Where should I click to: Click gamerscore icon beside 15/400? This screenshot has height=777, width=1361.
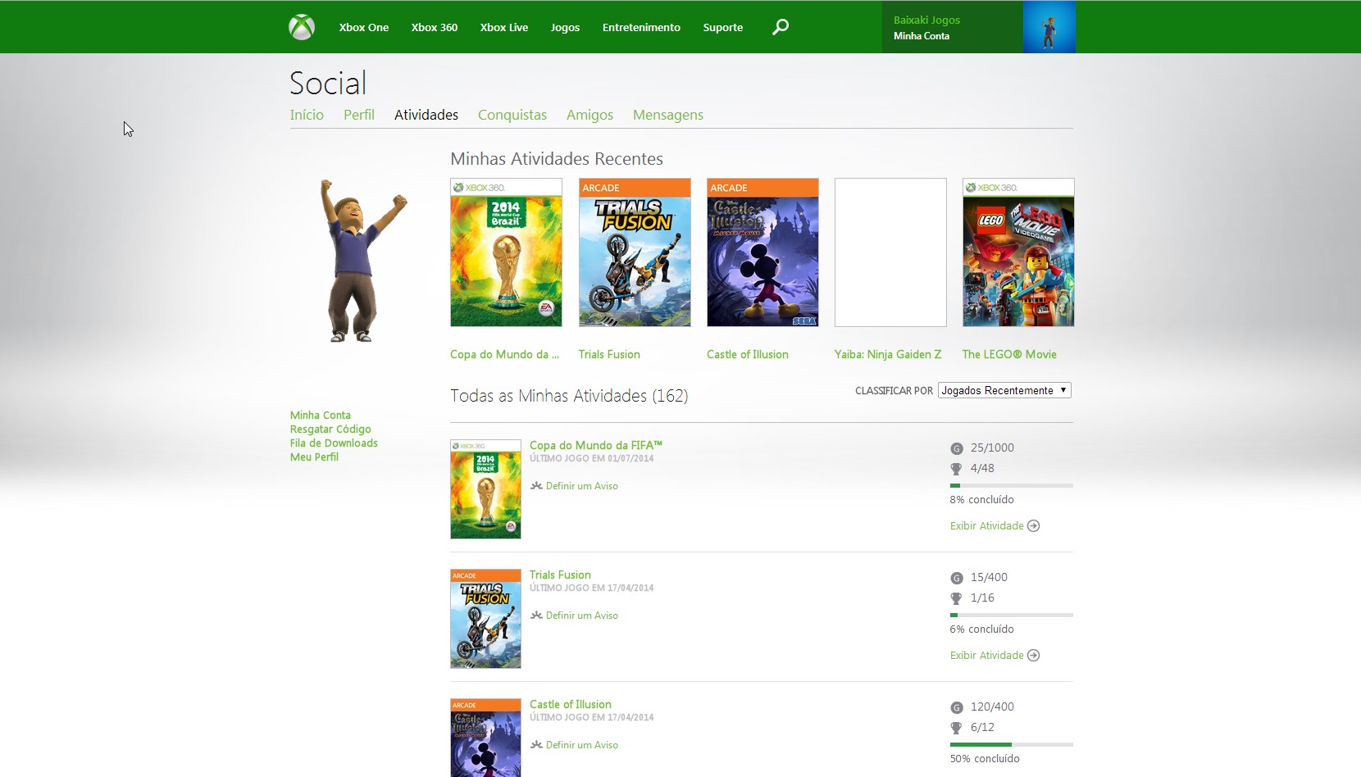pos(956,578)
